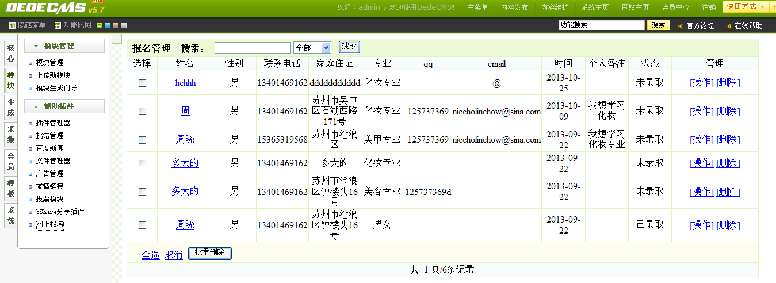
Task: Select the green theme color swatch
Action: [x=100, y=26]
